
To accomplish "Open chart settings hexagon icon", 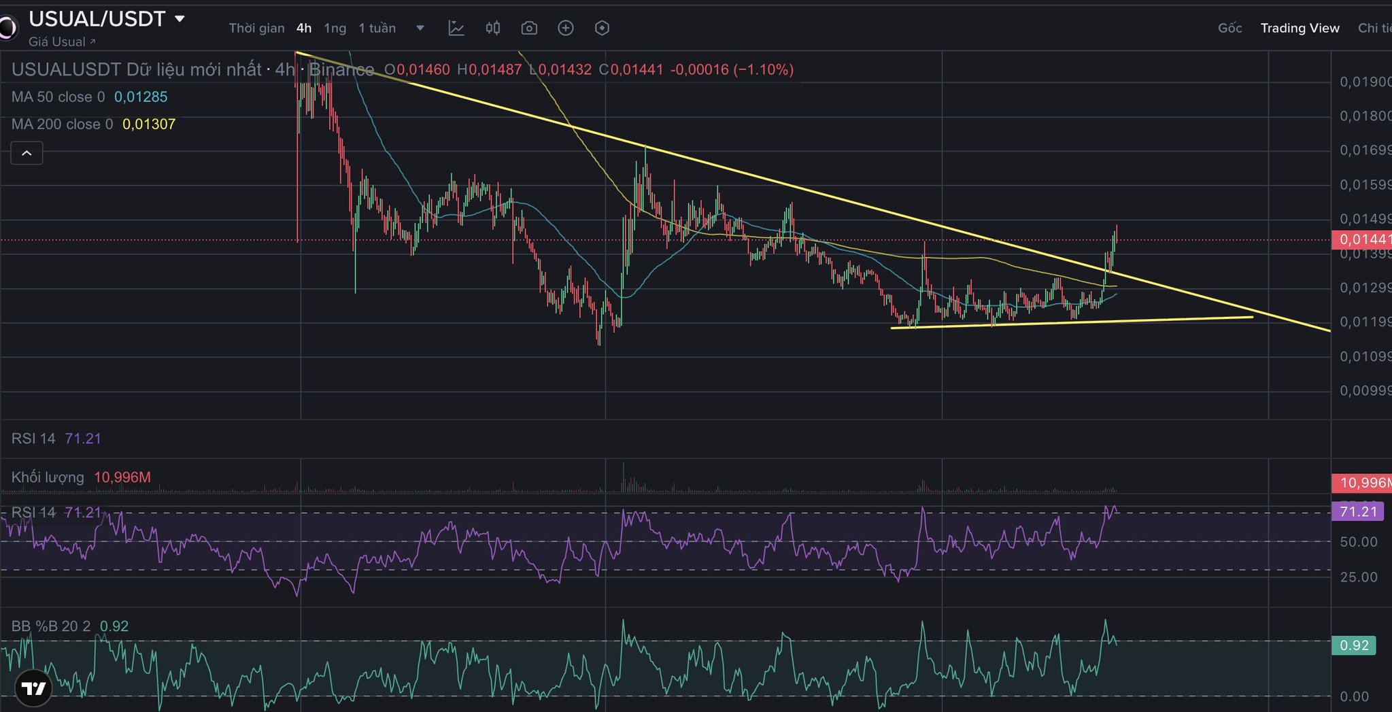I will (x=602, y=28).
